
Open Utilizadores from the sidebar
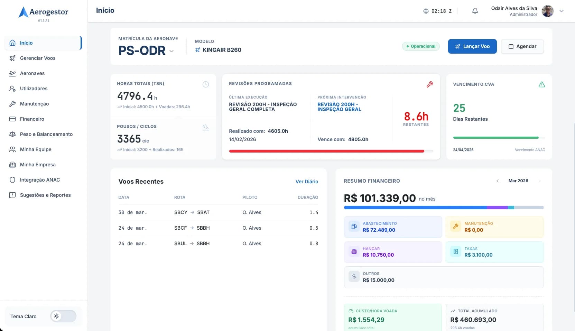[x=34, y=89]
